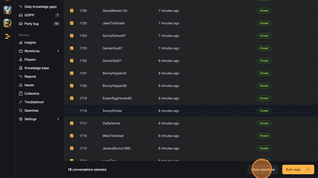Click '8 minutes ago' for MikeTheGreat
This screenshot has width=318, height=178.
point(169,136)
